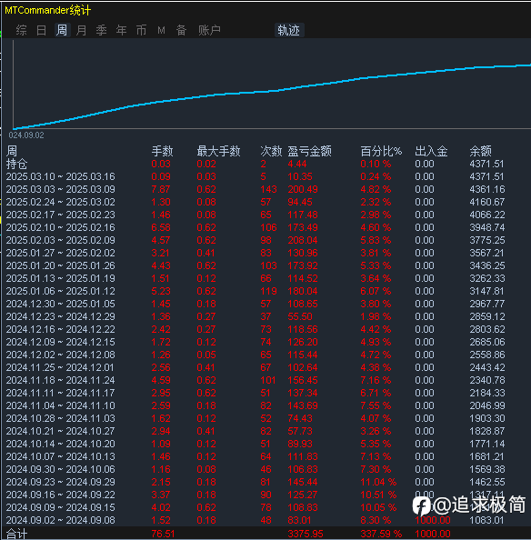The image size is (531, 540).
Task: Select week row 2024.09.23 ~ 2024.09.29
Action: click(x=265, y=483)
